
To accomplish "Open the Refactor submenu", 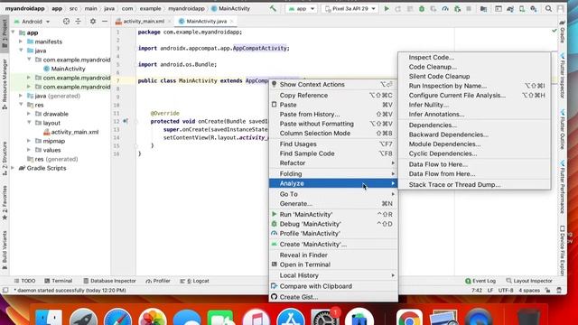I will (333, 162).
